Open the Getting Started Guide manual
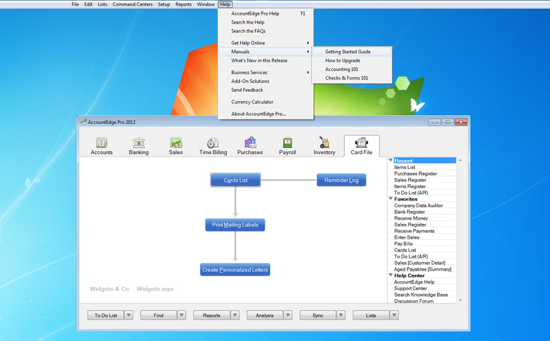Viewport: 550px width, 341px height. [352, 52]
